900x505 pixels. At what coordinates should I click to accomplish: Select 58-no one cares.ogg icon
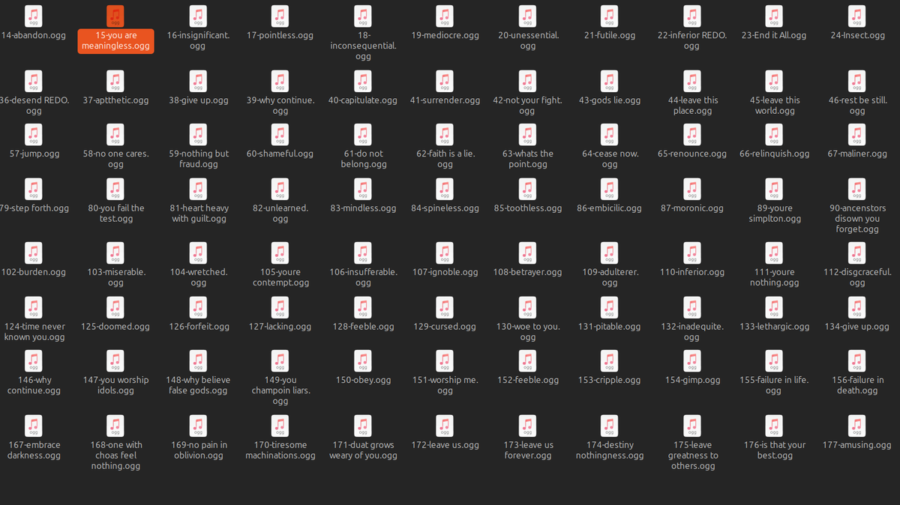115,134
